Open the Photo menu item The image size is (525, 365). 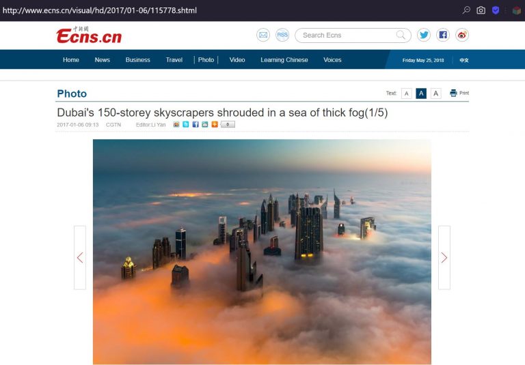point(206,60)
